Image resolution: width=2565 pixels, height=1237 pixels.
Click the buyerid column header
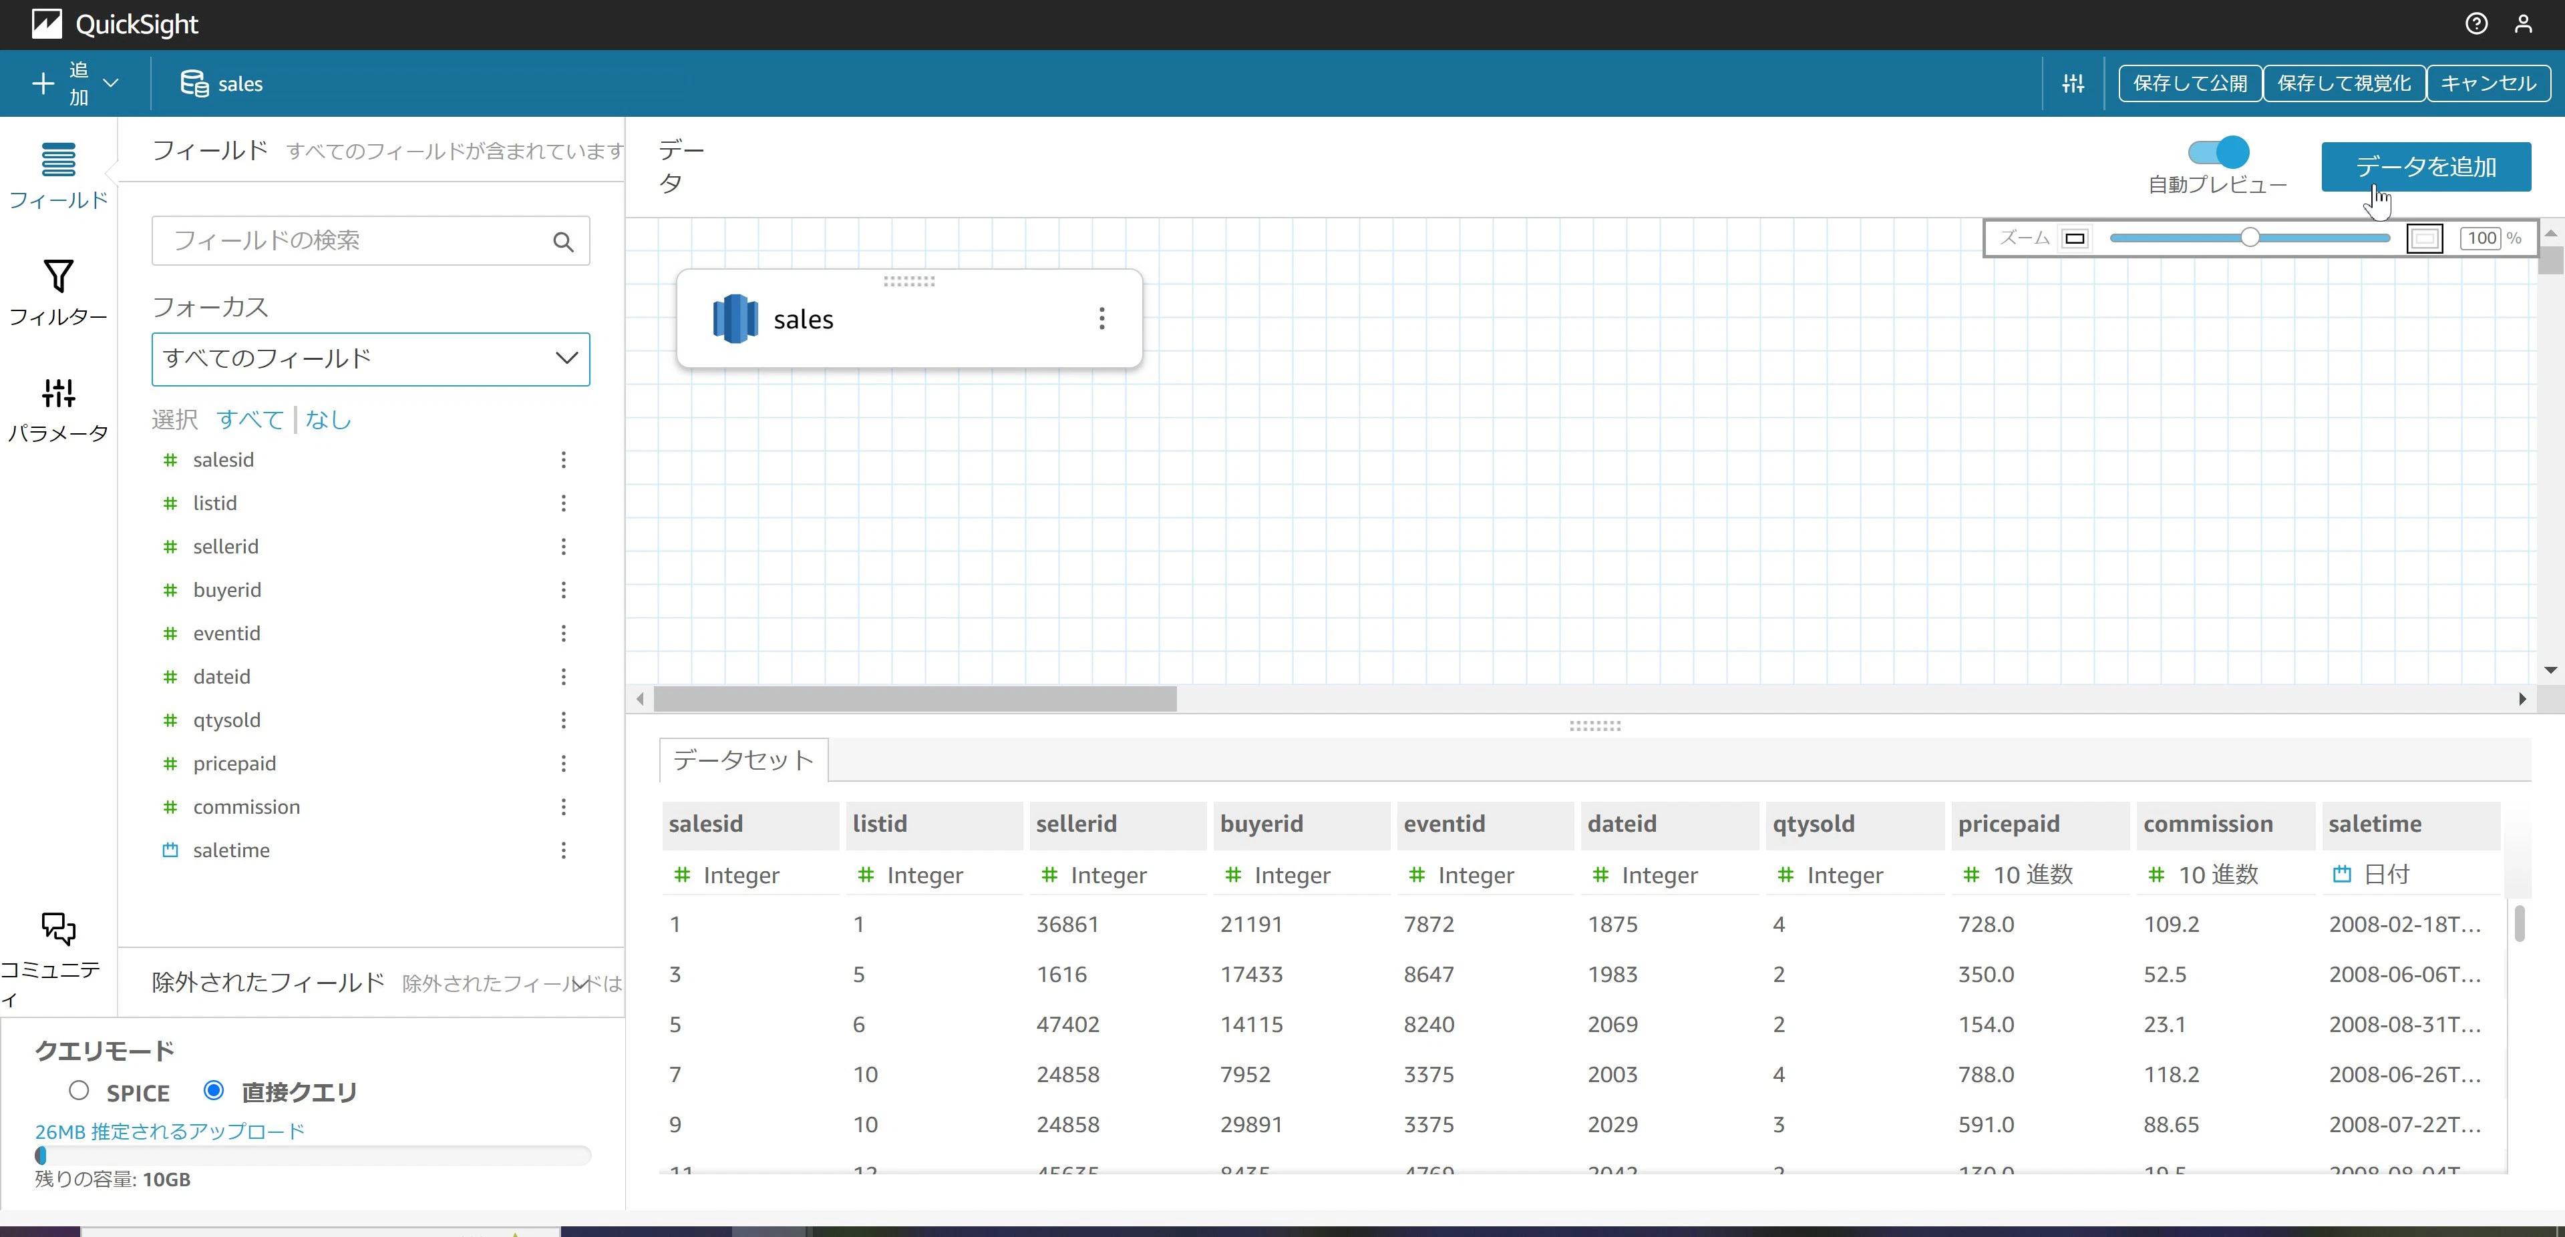1301,825
